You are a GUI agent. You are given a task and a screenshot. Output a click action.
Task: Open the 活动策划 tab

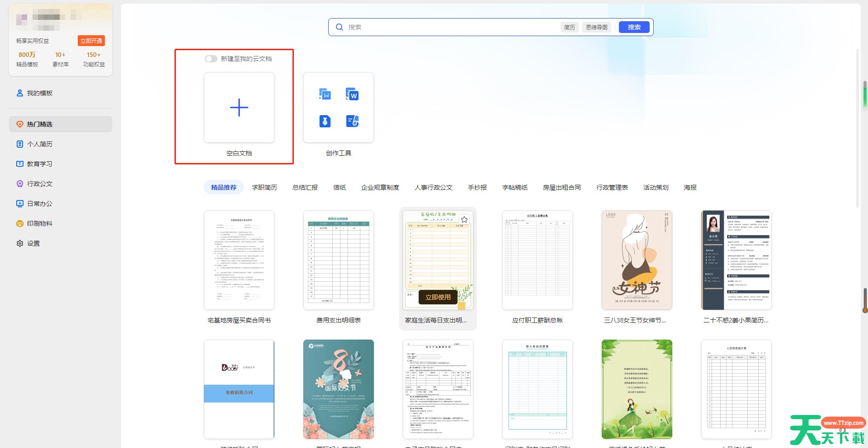656,187
